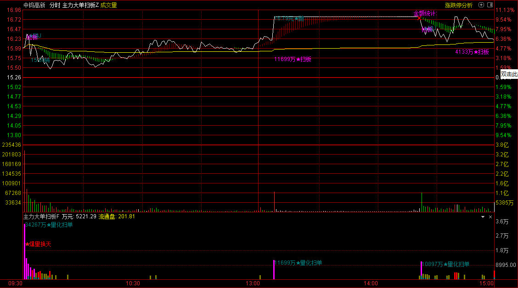This screenshot has height=288, width=518.
Task: Click the 3.8亿 amount axis label
Action: pos(502,145)
